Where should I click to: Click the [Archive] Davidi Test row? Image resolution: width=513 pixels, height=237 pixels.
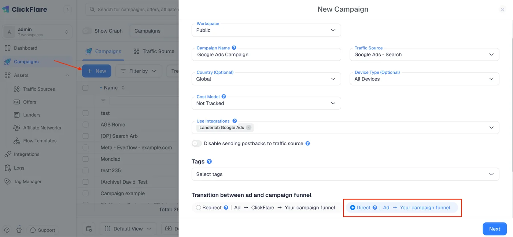click(x=128, y=182)
